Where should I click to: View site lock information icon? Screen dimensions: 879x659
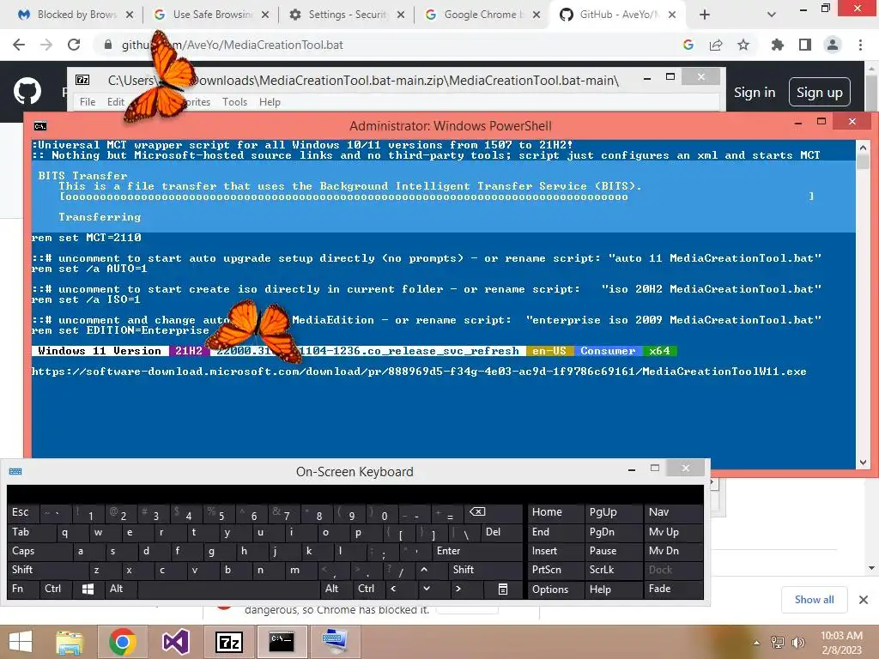point(108,45)
